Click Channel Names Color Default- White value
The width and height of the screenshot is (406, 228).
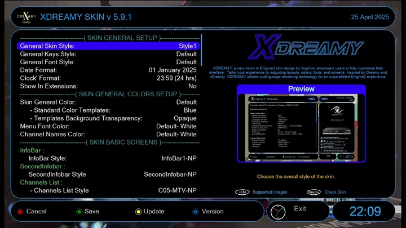pyautogui.click(x=176, y=134)
